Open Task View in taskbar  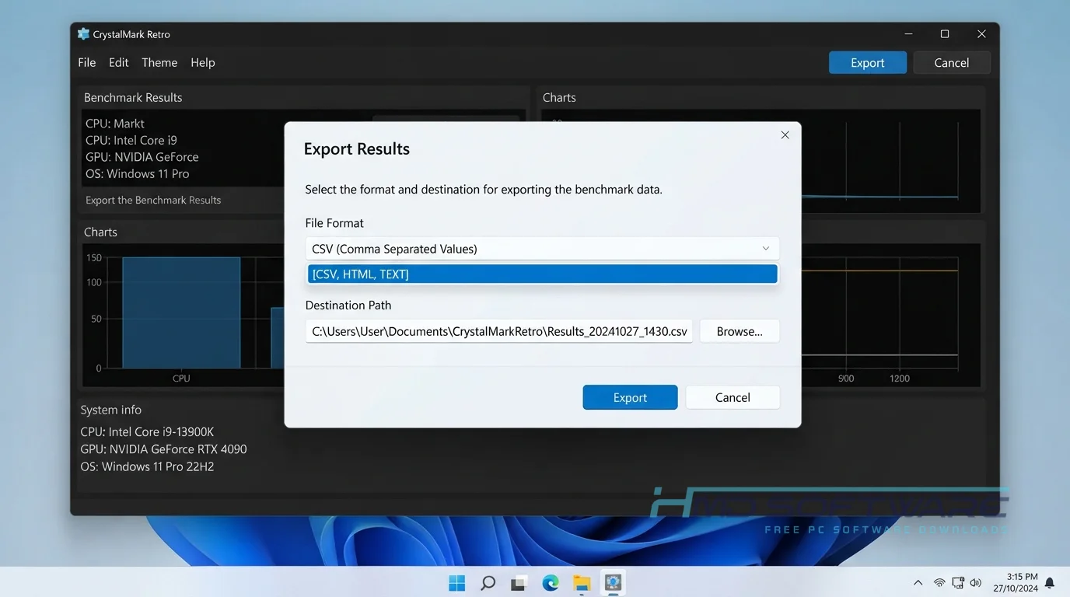click(x=519, y=583)
